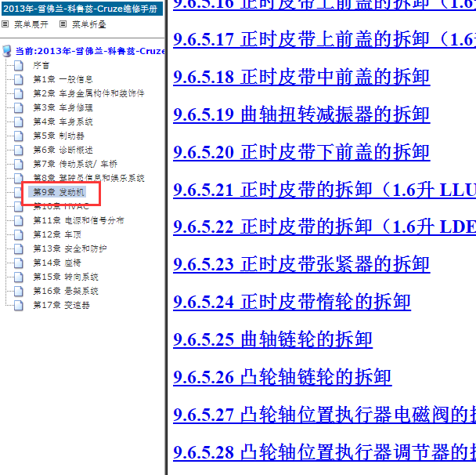Select 第16章 悬架系统 chapter
476x475 pixels.
pos(66,291)
